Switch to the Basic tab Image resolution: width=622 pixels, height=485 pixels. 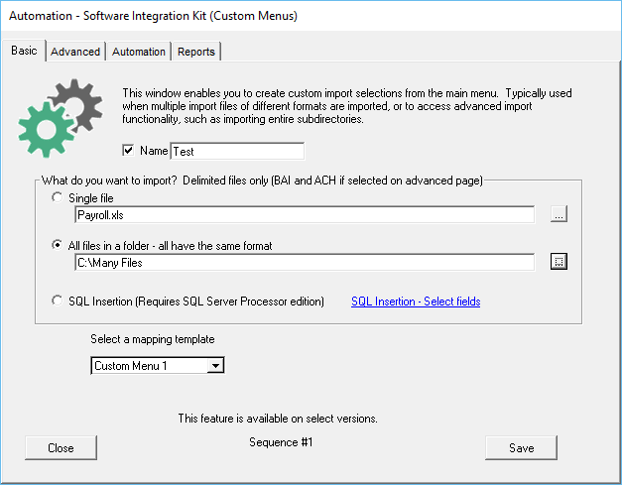tap(25, 51)
